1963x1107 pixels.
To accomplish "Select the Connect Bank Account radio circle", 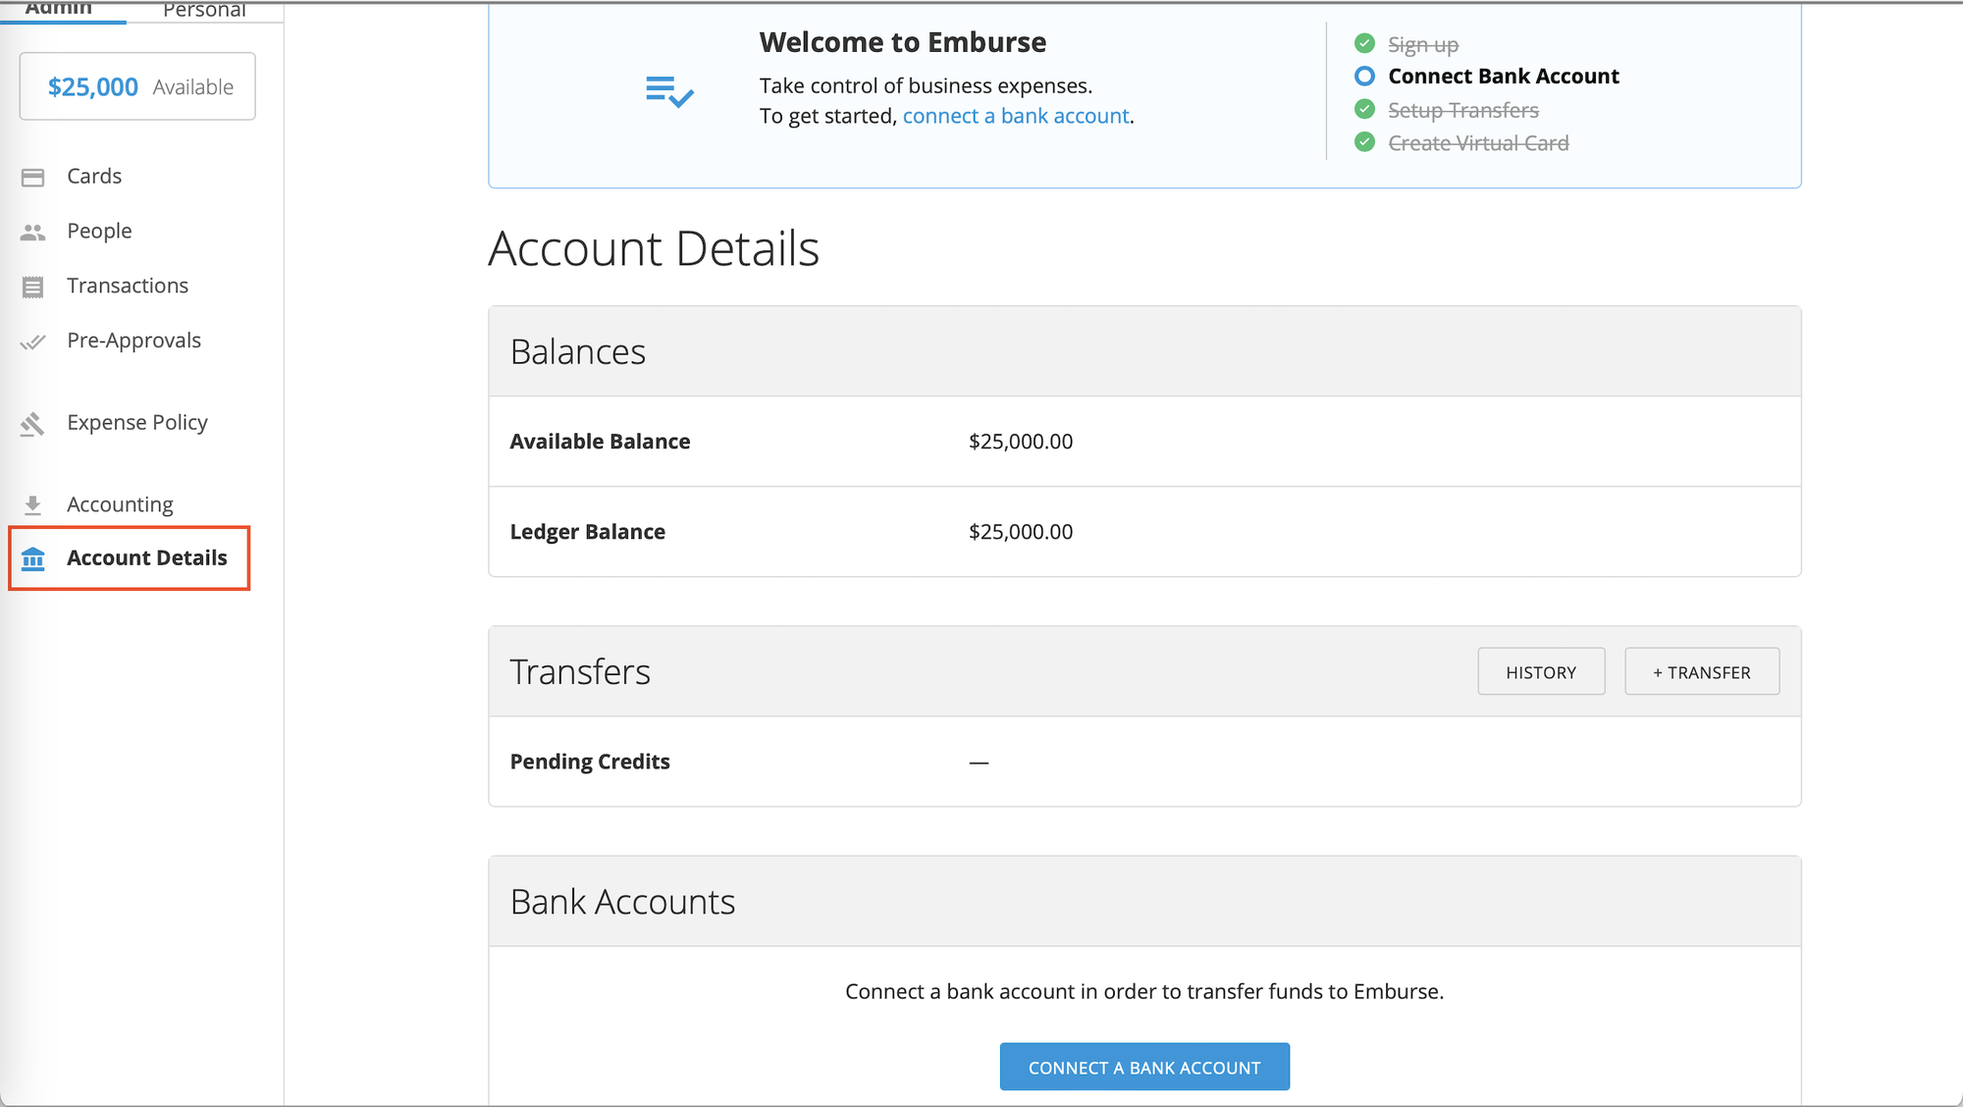I will (1364, 76).
